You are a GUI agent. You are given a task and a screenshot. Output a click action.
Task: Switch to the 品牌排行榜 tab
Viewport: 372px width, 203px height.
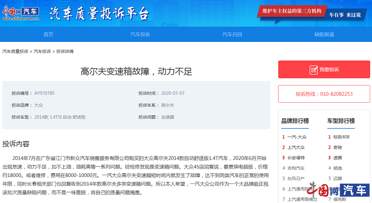tap(295, 121)
